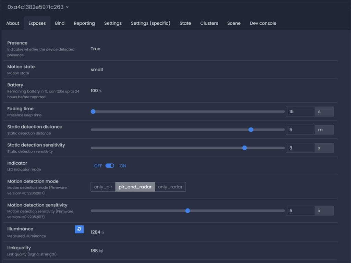
Task: Click the Illuminance refresh icon
Action: tap(79, 229)
